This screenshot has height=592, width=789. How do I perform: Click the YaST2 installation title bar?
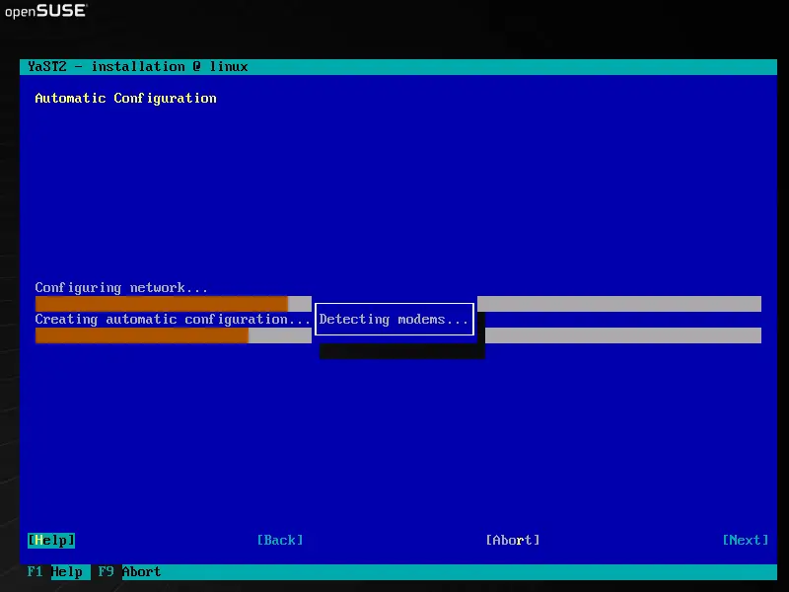398,67
